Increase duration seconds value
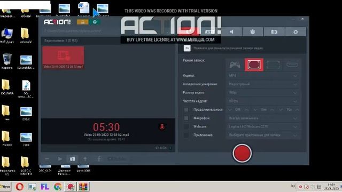This screenshot has width=342, height=192. click(297, 110)
